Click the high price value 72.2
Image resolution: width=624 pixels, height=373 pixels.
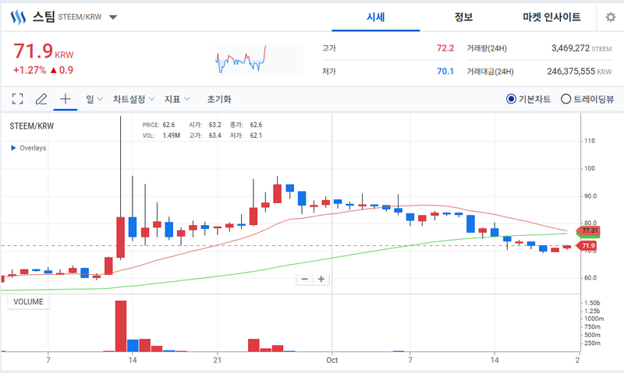(x=445, y=48)
